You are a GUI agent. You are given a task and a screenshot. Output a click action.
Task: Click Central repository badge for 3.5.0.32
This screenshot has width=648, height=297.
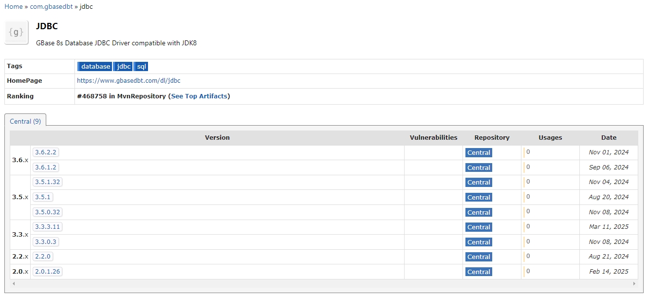(x=479, y=212)
